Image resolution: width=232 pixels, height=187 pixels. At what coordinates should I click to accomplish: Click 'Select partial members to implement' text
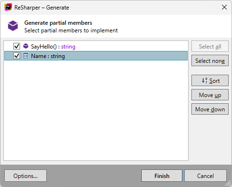(71, 30)
